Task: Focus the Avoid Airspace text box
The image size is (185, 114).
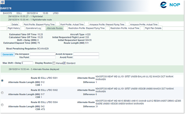Action: tap(86, 54)
